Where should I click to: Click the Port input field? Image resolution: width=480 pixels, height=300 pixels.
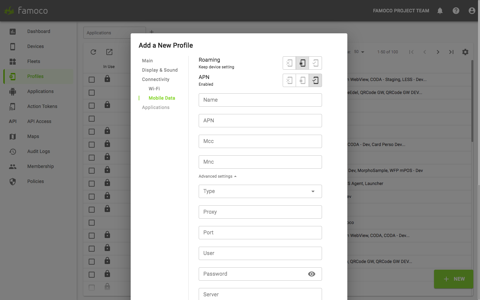coord(260,233)
